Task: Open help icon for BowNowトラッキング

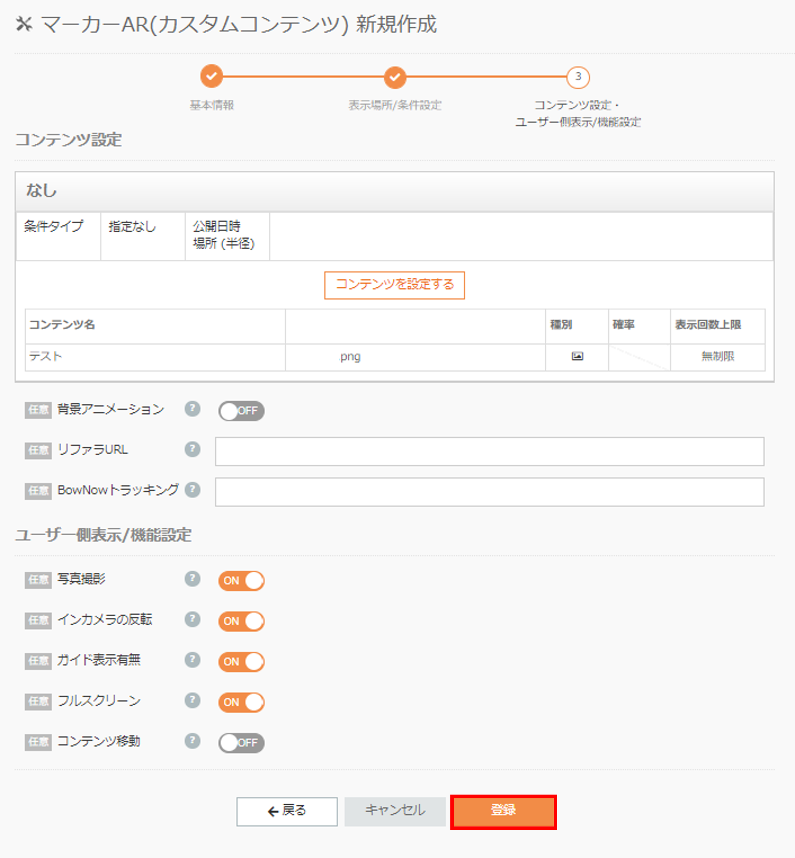Action: 192,489
